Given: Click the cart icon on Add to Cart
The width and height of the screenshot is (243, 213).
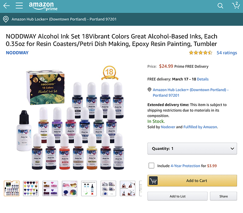Looking at the screenshot, I should (x=153, y=181).
